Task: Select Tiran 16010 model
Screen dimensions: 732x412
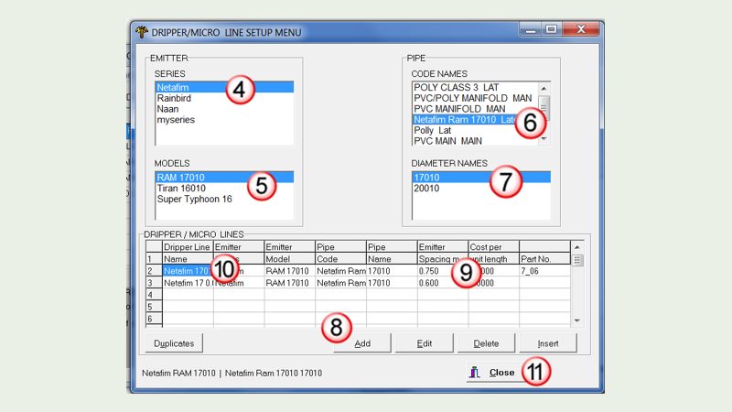Action: (224, 189)
